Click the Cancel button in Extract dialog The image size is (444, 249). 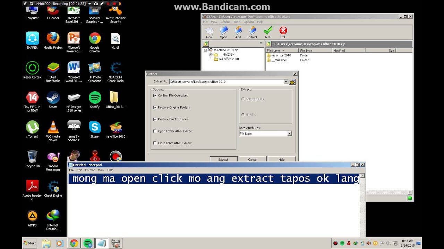click(x=253, y=159)
